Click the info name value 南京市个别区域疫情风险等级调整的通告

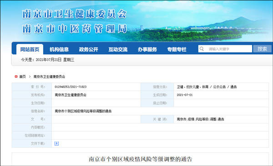(83, 111)
